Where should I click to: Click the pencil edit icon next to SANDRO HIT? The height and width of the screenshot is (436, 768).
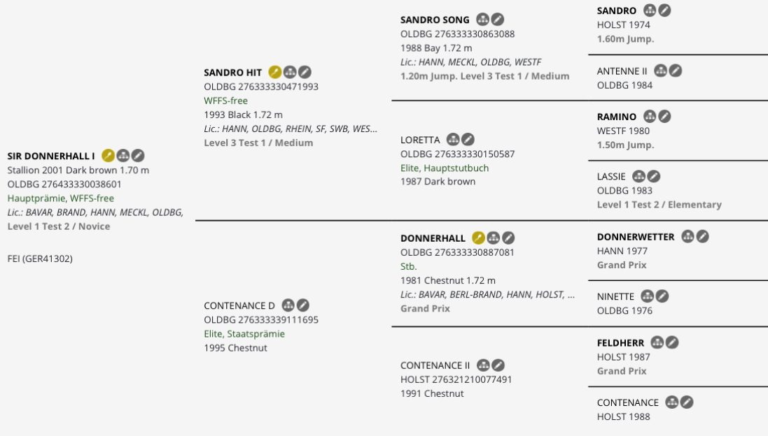[x=305, y=73]
